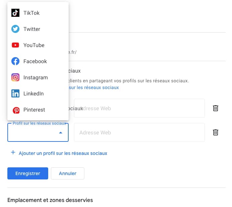Select the TikTok logo icon

pos(15,13)
